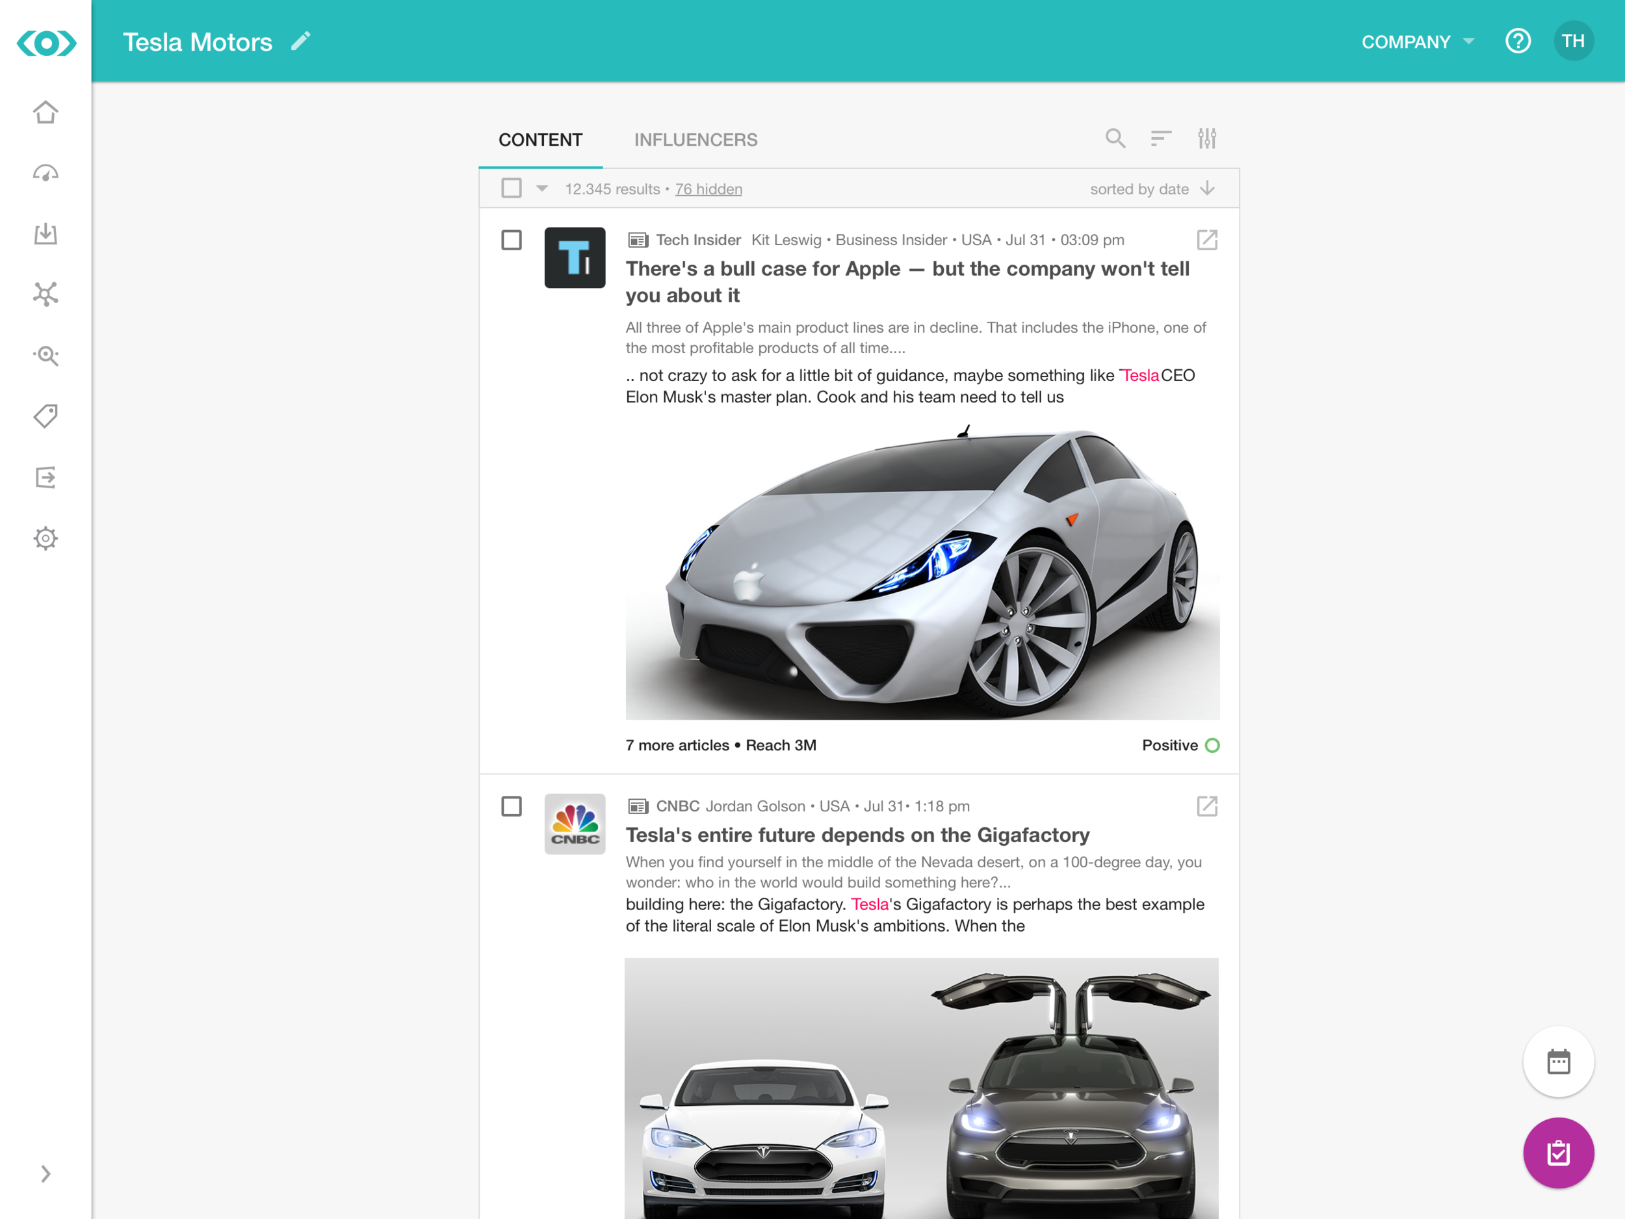Screen dimensions: 1625x1219
Task: Show the 76 hidden results
Action: [708, 189]
